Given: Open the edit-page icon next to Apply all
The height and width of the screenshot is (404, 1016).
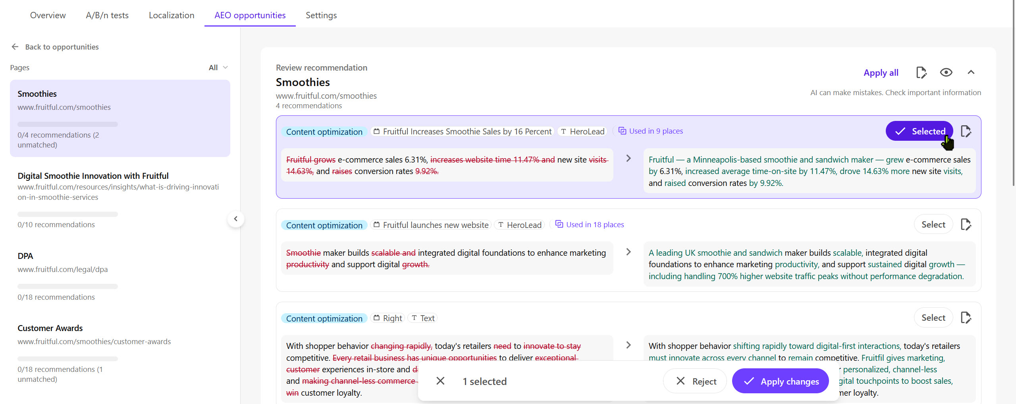Looking at the screenshot, I should click(921, 73).
